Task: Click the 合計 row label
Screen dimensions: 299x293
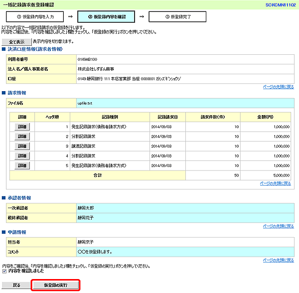Action: pyautogui.click(x=98, y=175)
